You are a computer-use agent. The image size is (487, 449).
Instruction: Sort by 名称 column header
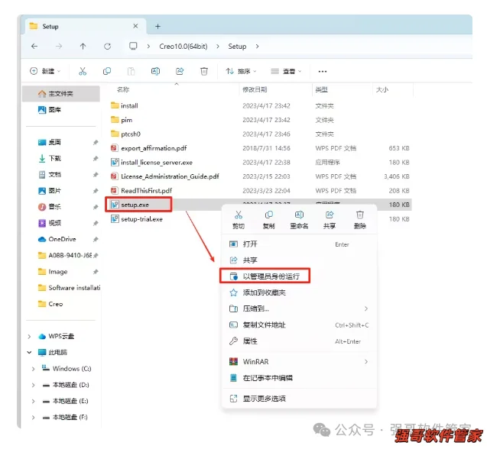point(123,89)
